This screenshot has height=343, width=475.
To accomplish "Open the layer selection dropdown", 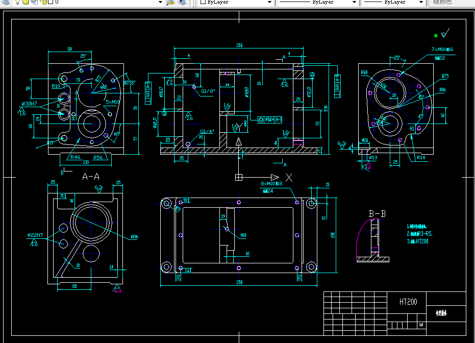I will (160, 3).
